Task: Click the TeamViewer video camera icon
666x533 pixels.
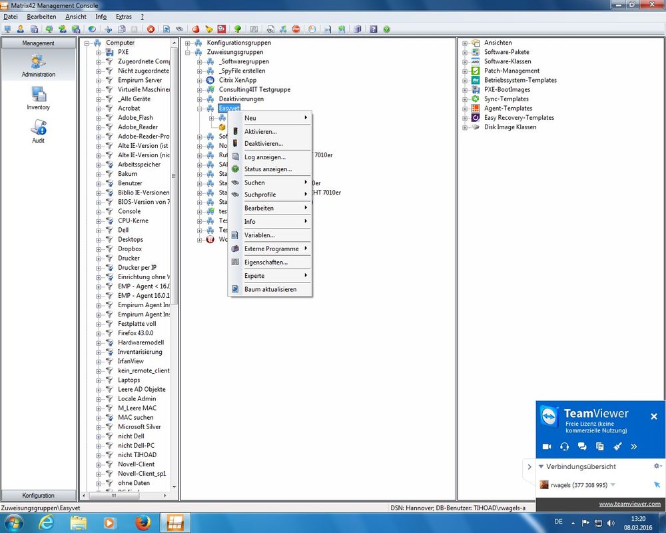Action: 547,446
